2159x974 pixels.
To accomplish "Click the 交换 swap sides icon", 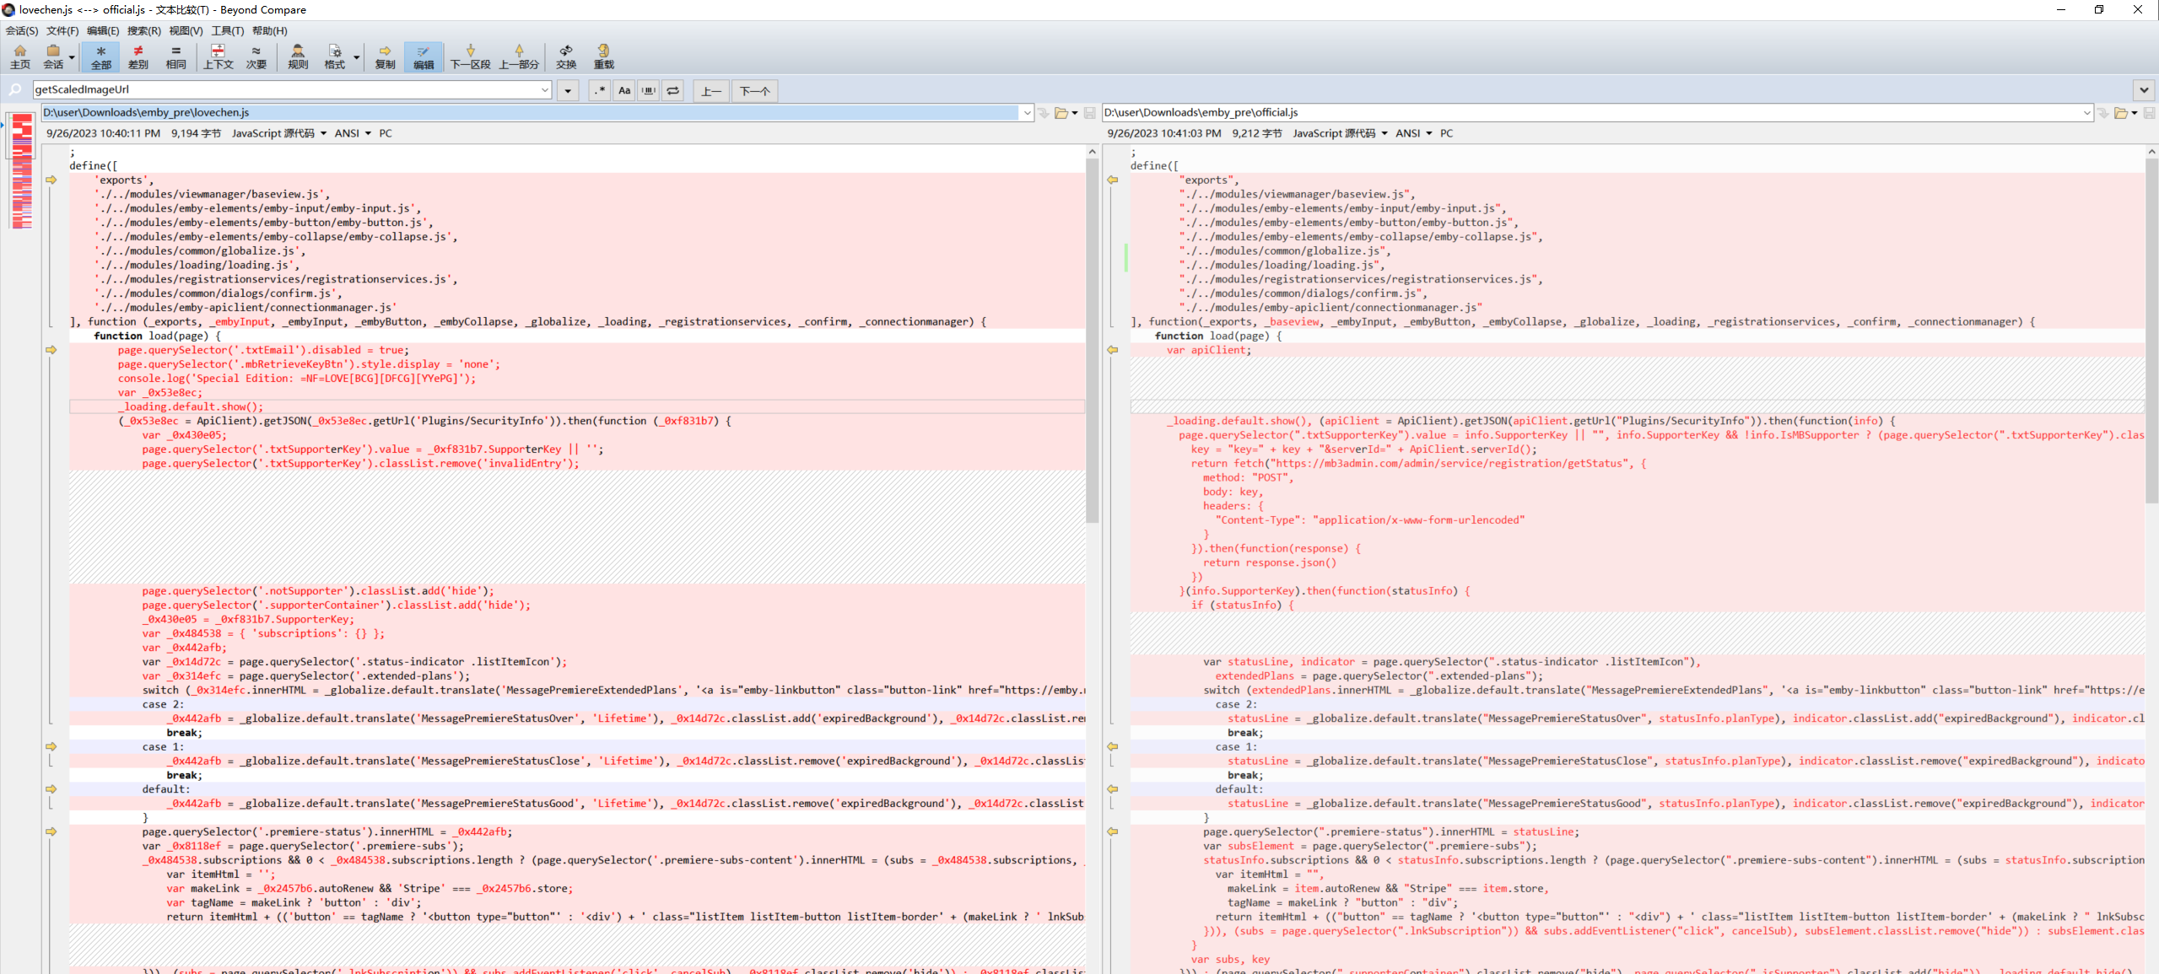I will tap(566, 57).
